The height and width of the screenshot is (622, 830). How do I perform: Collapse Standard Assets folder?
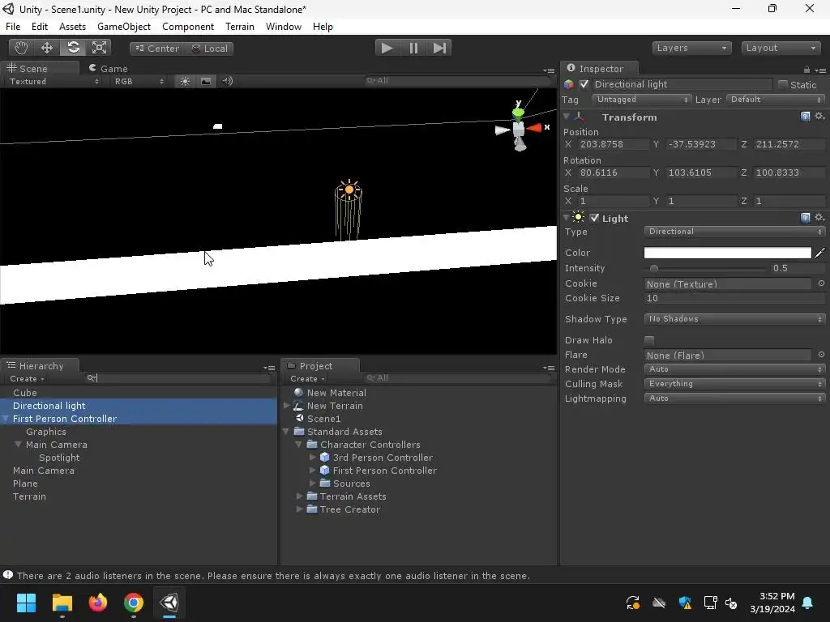coord(286,432)
